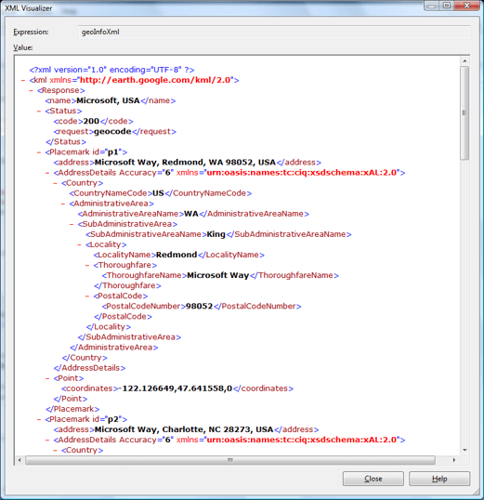Collapse the SubAdministrativeArea node
This screenshot has width=484, height=500.
(x=72, y=224)
